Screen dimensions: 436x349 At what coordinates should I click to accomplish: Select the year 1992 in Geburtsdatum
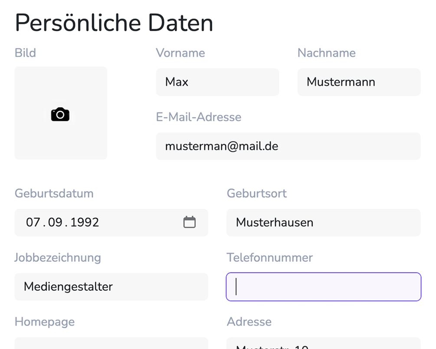coord(85,222)
